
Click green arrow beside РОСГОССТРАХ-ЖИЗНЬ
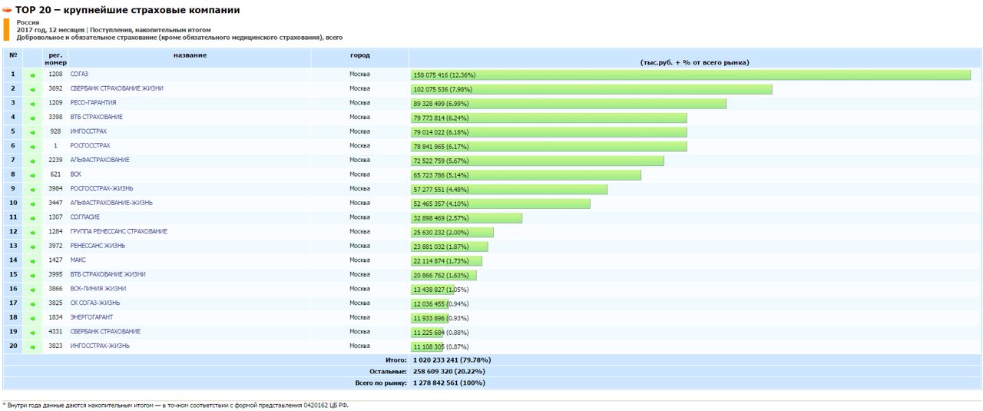(x=33, y=190)
